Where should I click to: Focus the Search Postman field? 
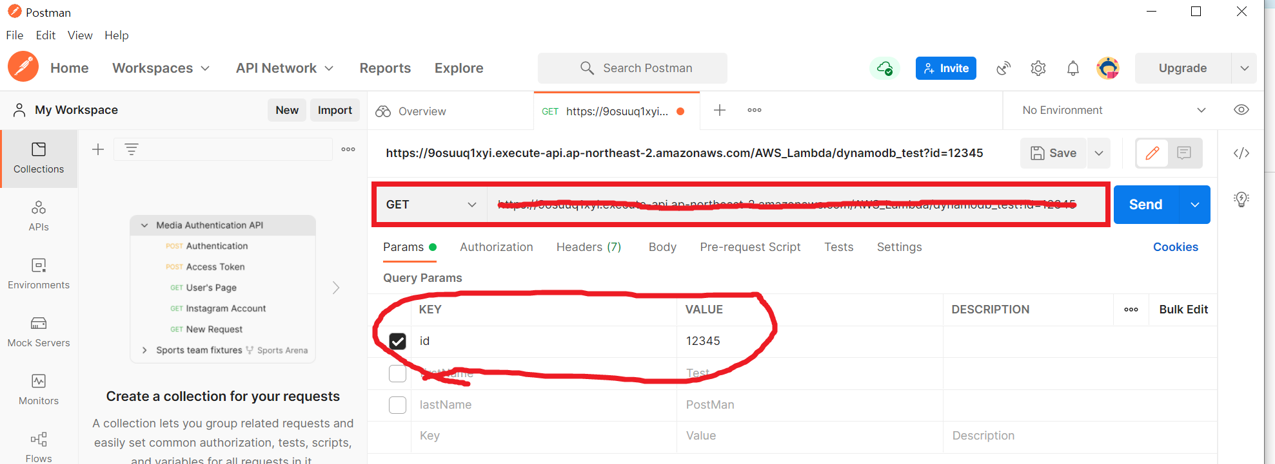633,68
